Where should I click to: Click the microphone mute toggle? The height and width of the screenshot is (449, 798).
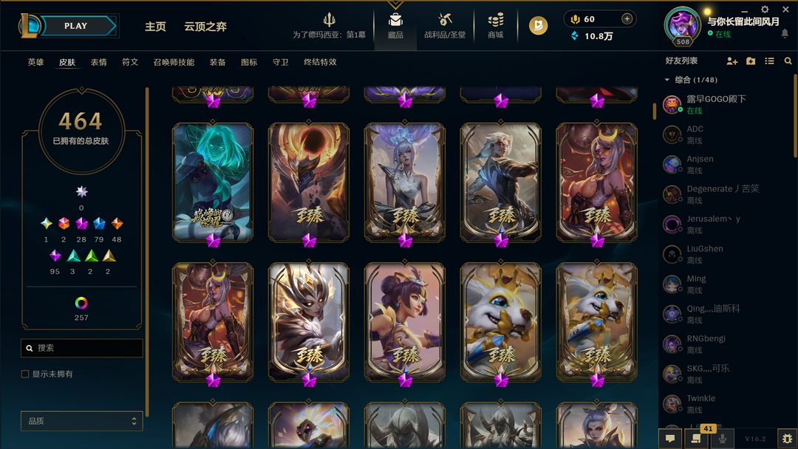[x=722, y=439]
